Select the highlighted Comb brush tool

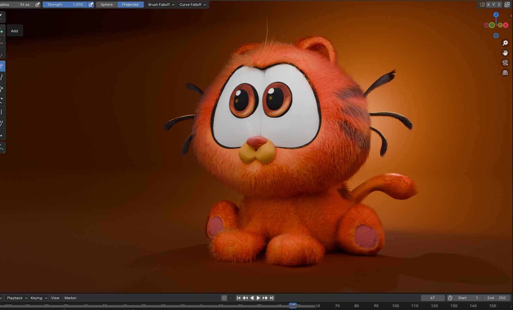2,66
